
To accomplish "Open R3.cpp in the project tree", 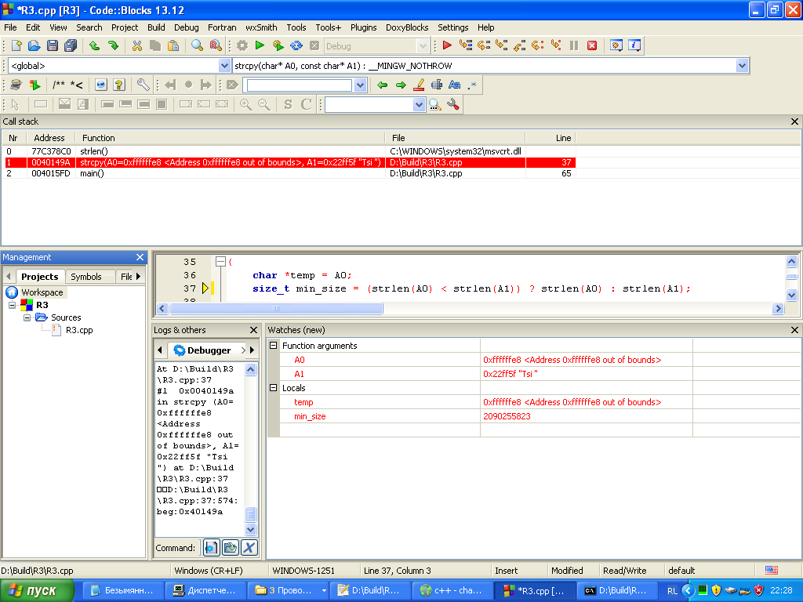I will tap(78, 330).
